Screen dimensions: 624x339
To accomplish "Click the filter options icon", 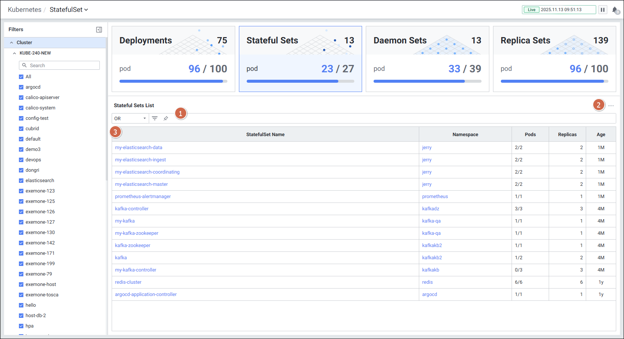I will (155, 118).
